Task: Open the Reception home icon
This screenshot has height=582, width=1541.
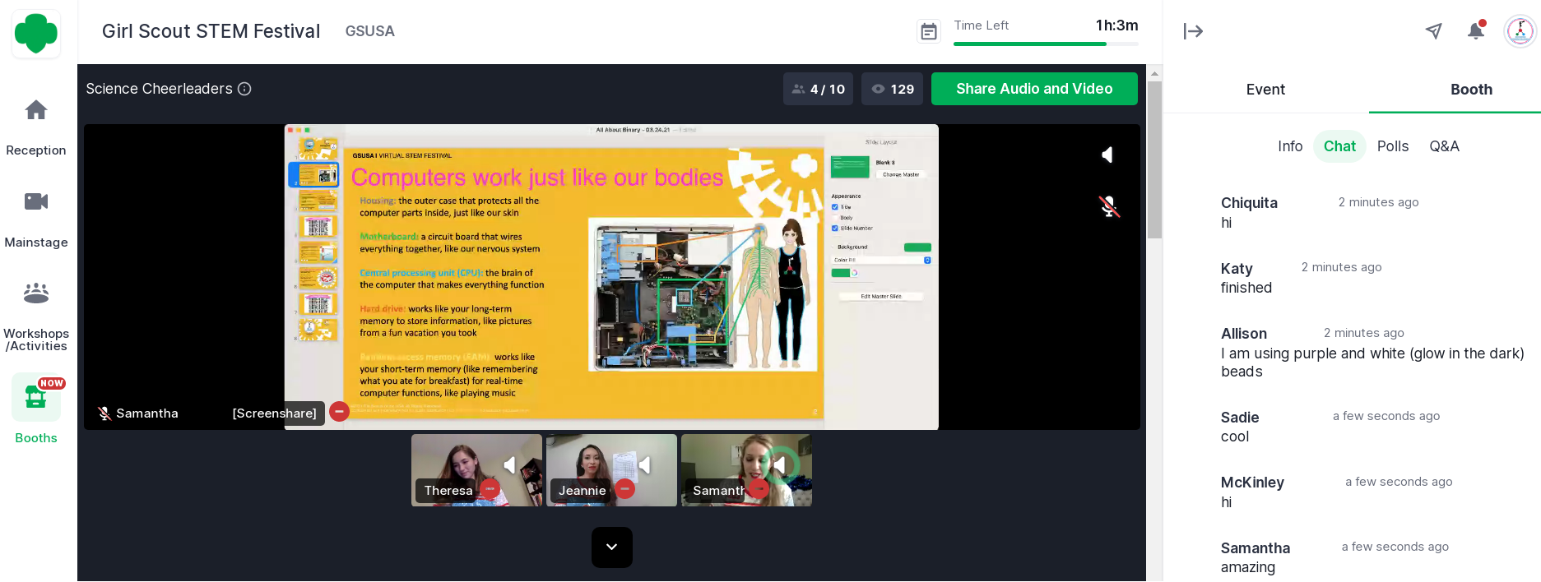Action: tap(36, 110)
